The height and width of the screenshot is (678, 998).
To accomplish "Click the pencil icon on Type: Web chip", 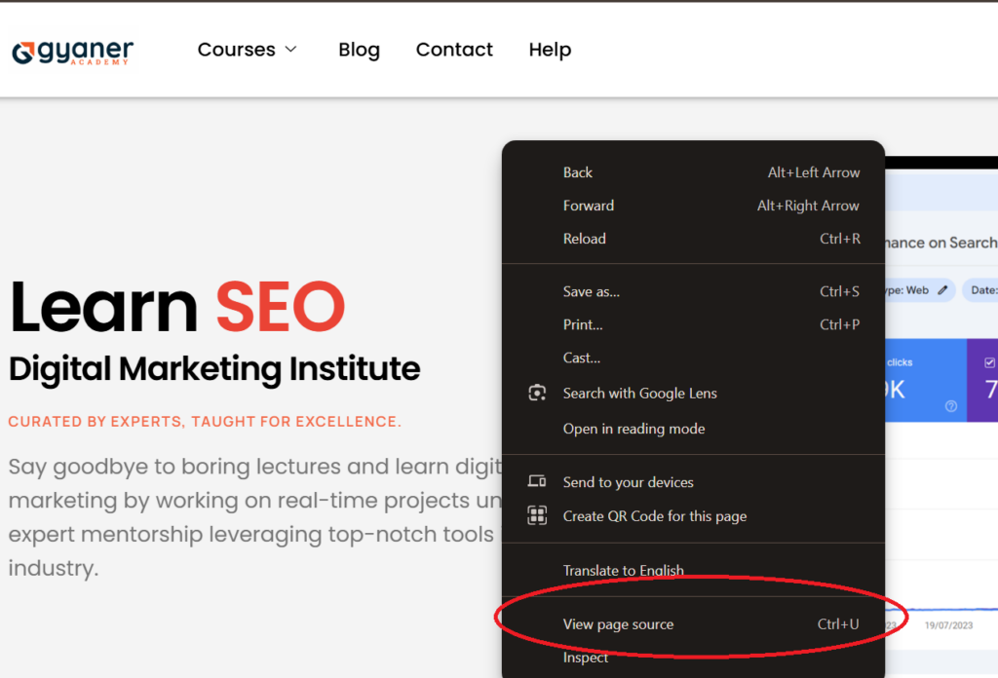I will click(x=942, y=290).
